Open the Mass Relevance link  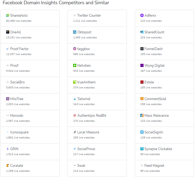pos(157,116)
